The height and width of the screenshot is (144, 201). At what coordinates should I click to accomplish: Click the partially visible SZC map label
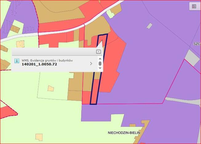pos(197,44)
